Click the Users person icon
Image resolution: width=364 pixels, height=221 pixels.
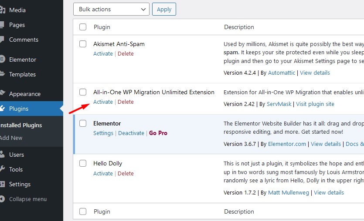[2, 155]
